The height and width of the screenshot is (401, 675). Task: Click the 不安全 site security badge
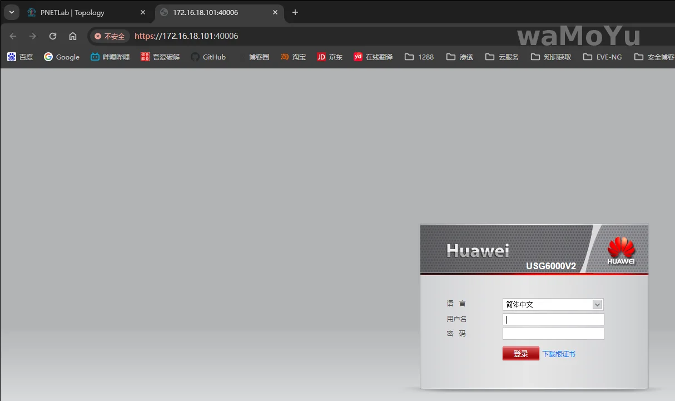coord(110,36)
